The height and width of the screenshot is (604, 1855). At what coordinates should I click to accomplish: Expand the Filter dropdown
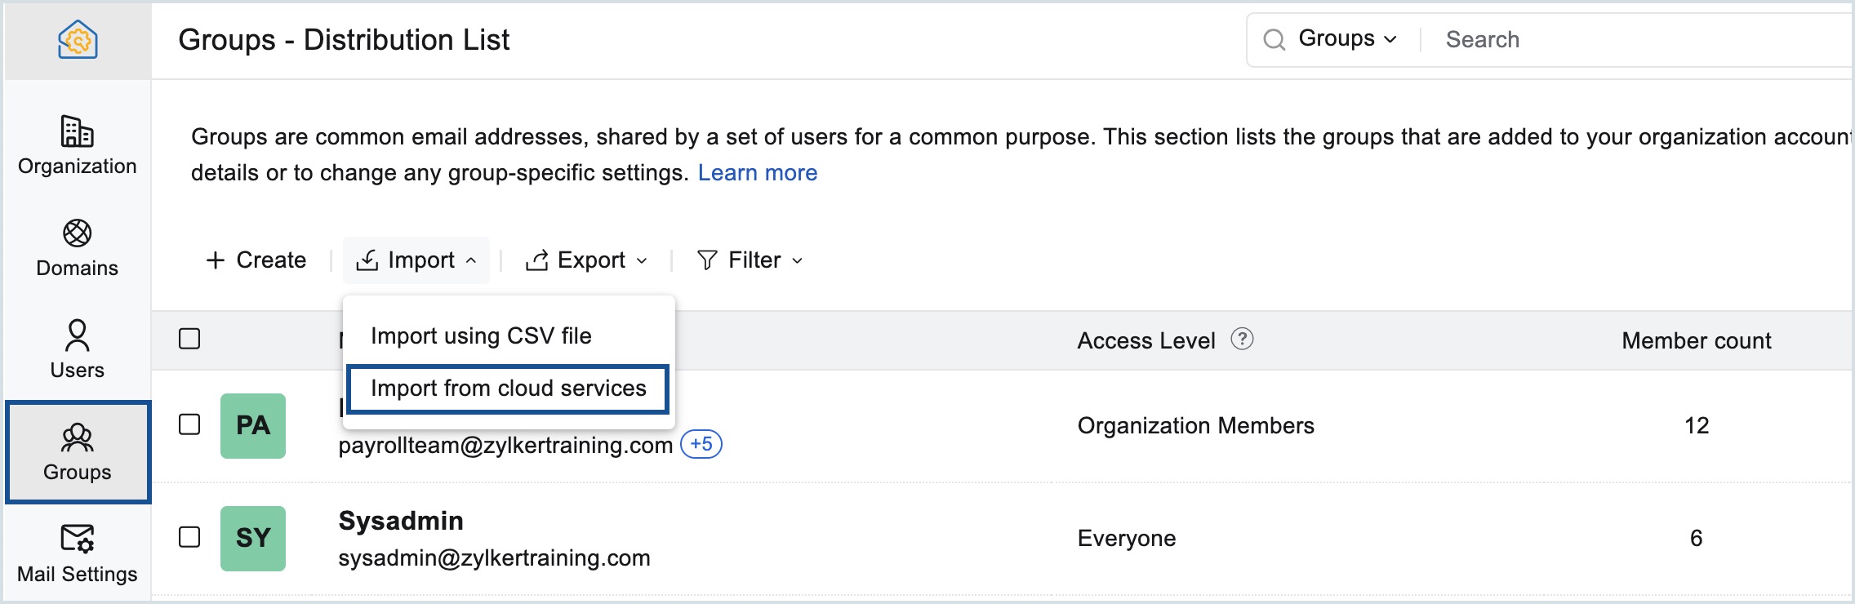pos(750,260)
